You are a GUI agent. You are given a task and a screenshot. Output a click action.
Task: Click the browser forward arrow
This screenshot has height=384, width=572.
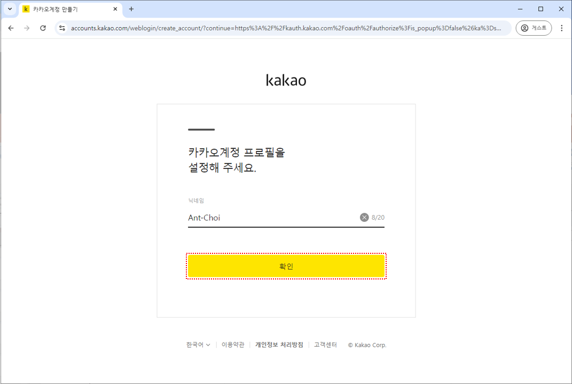[x=27, y=28]
